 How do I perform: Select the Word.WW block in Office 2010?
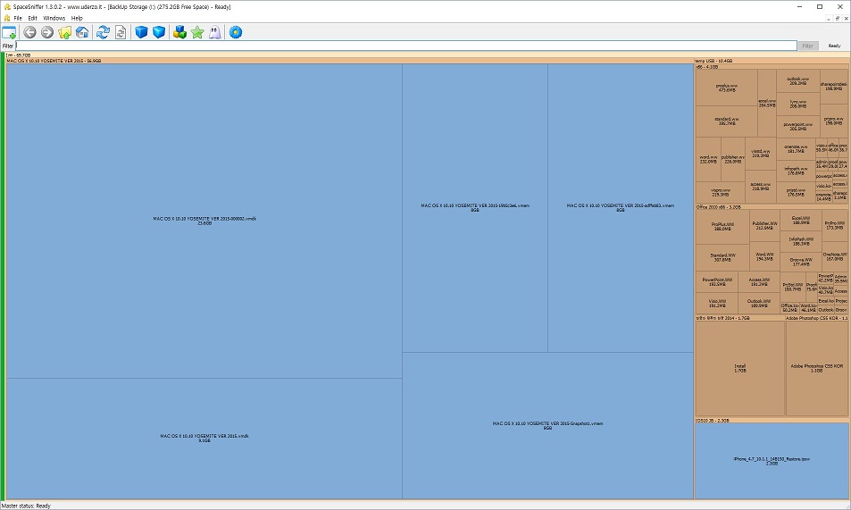[764, 256]
